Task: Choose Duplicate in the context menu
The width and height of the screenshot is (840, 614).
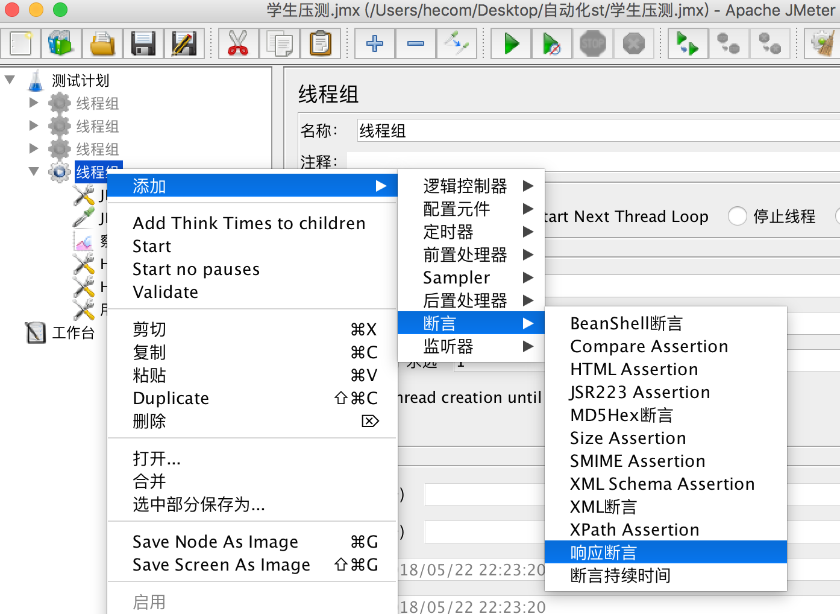Action: pyautogui.click(x=252, y=398)
